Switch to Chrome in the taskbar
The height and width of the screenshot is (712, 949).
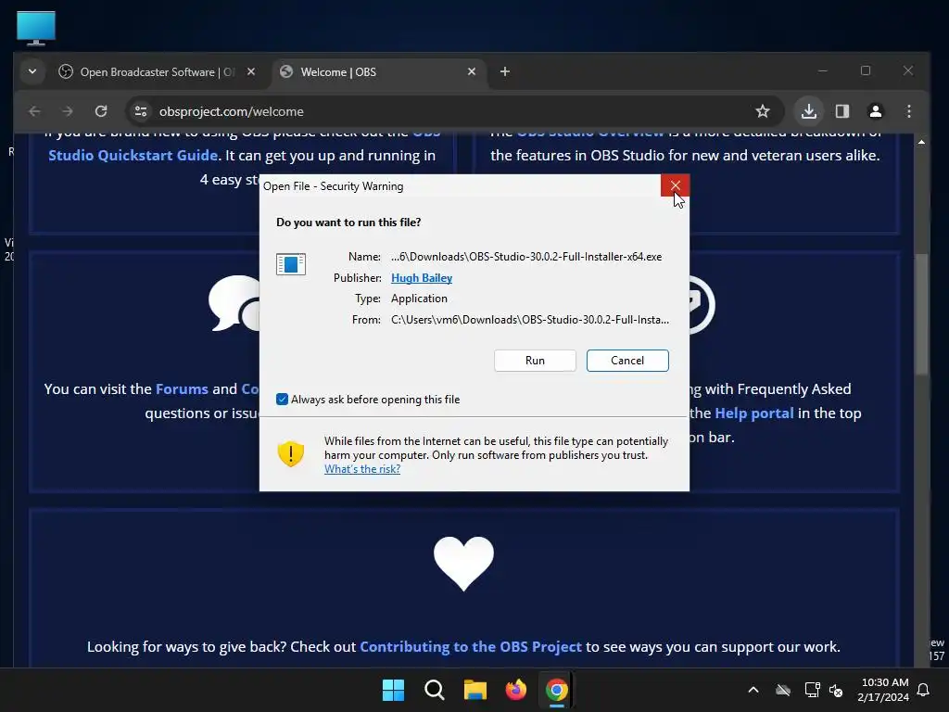pyautogui.click(x=556, y=690)
